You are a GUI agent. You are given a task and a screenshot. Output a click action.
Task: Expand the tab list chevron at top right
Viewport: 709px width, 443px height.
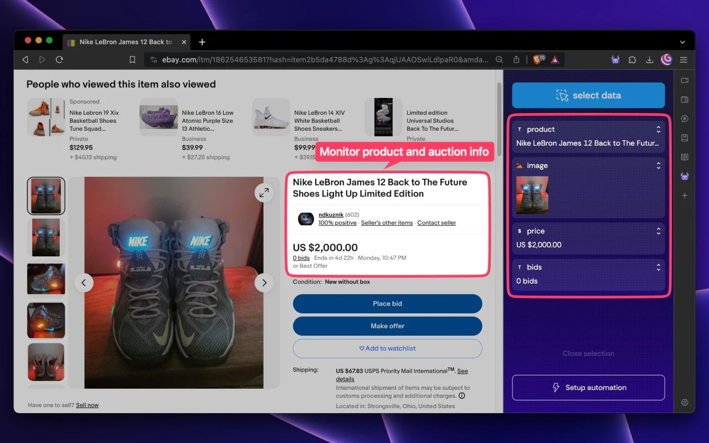pos(683,42)
